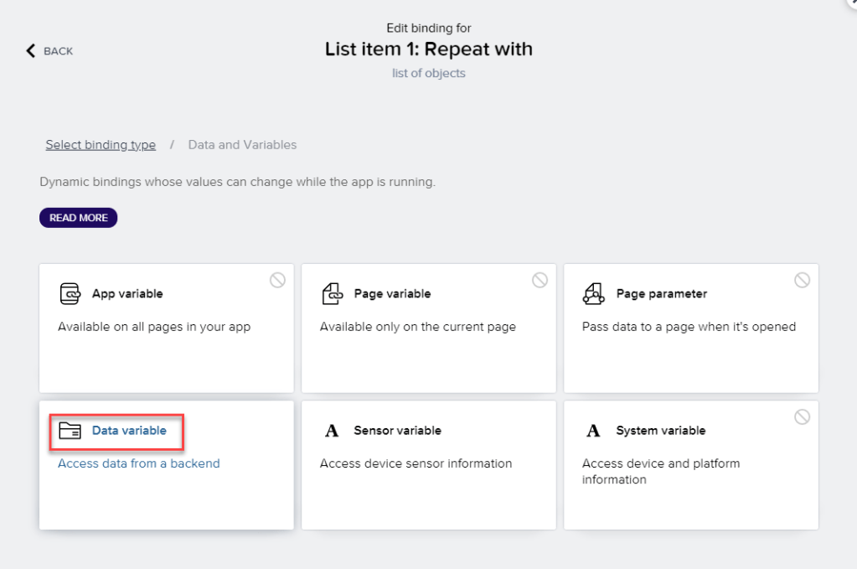Click "Access data from a backend" description
The height and width of the screenshot is (569, 857).
click(x=138, y=463)
